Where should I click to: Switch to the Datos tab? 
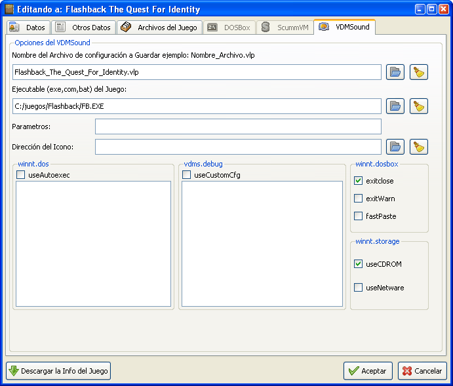click(28, 28)
